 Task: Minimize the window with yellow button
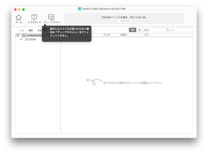19,9
